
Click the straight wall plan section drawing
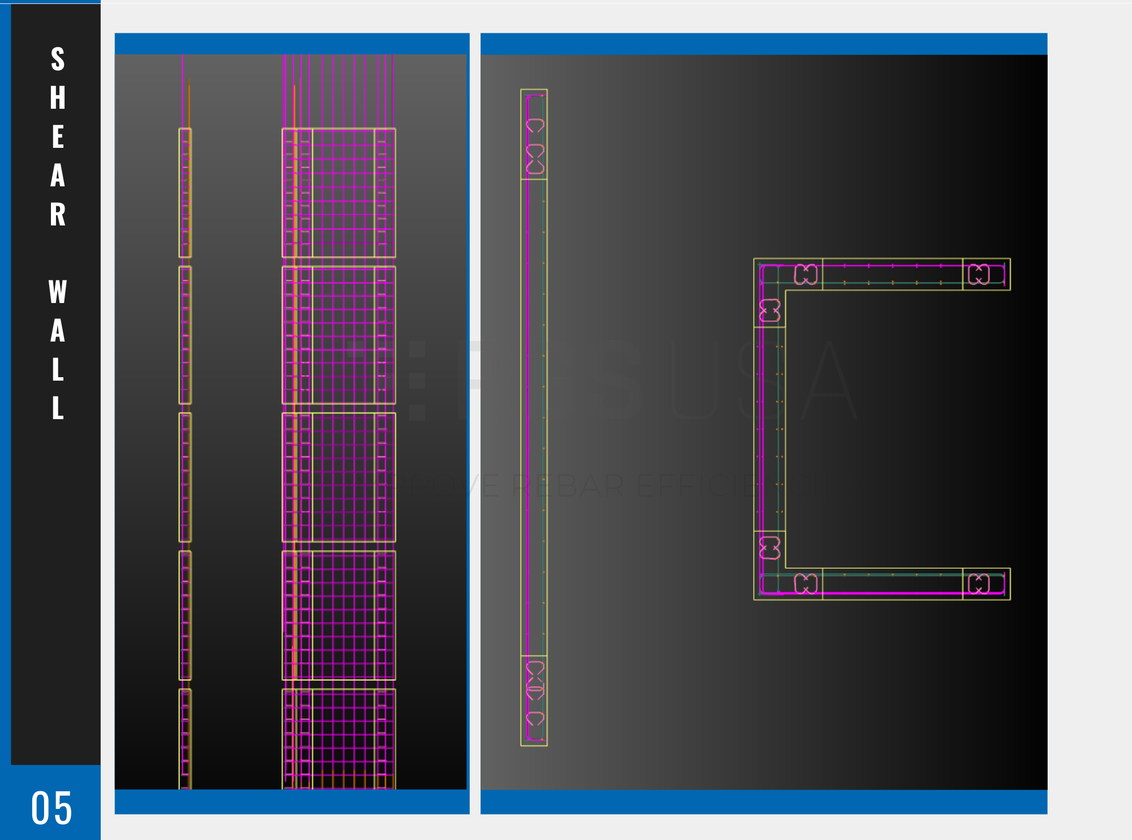click(x=534, y=417)
